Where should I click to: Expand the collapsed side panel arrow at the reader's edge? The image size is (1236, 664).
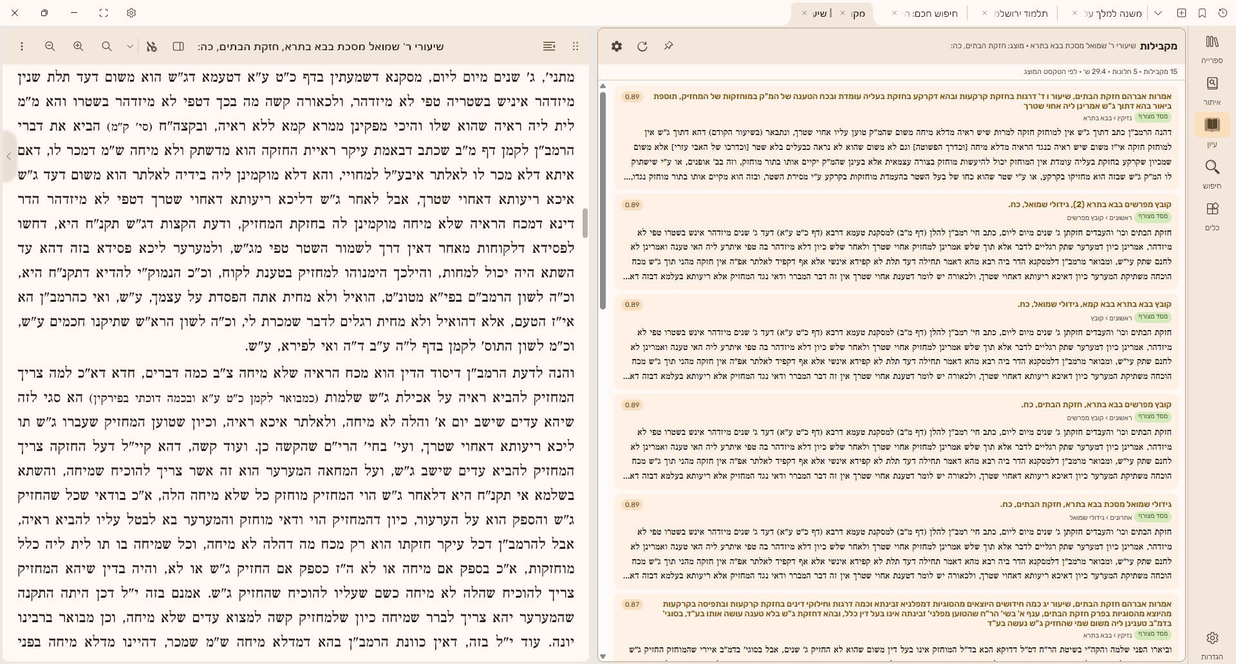pos(8,156)
